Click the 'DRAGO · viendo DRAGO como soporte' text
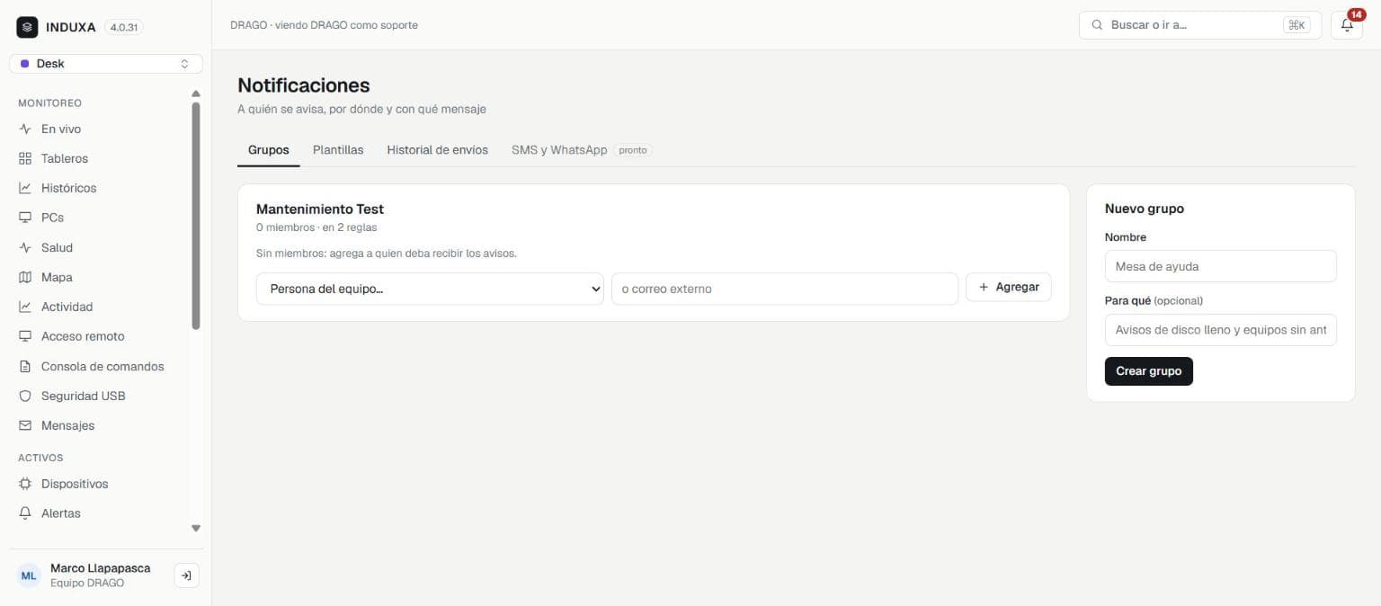Image resolution: width=1381 pixels, height=606 pixels. tap(324, 25)
